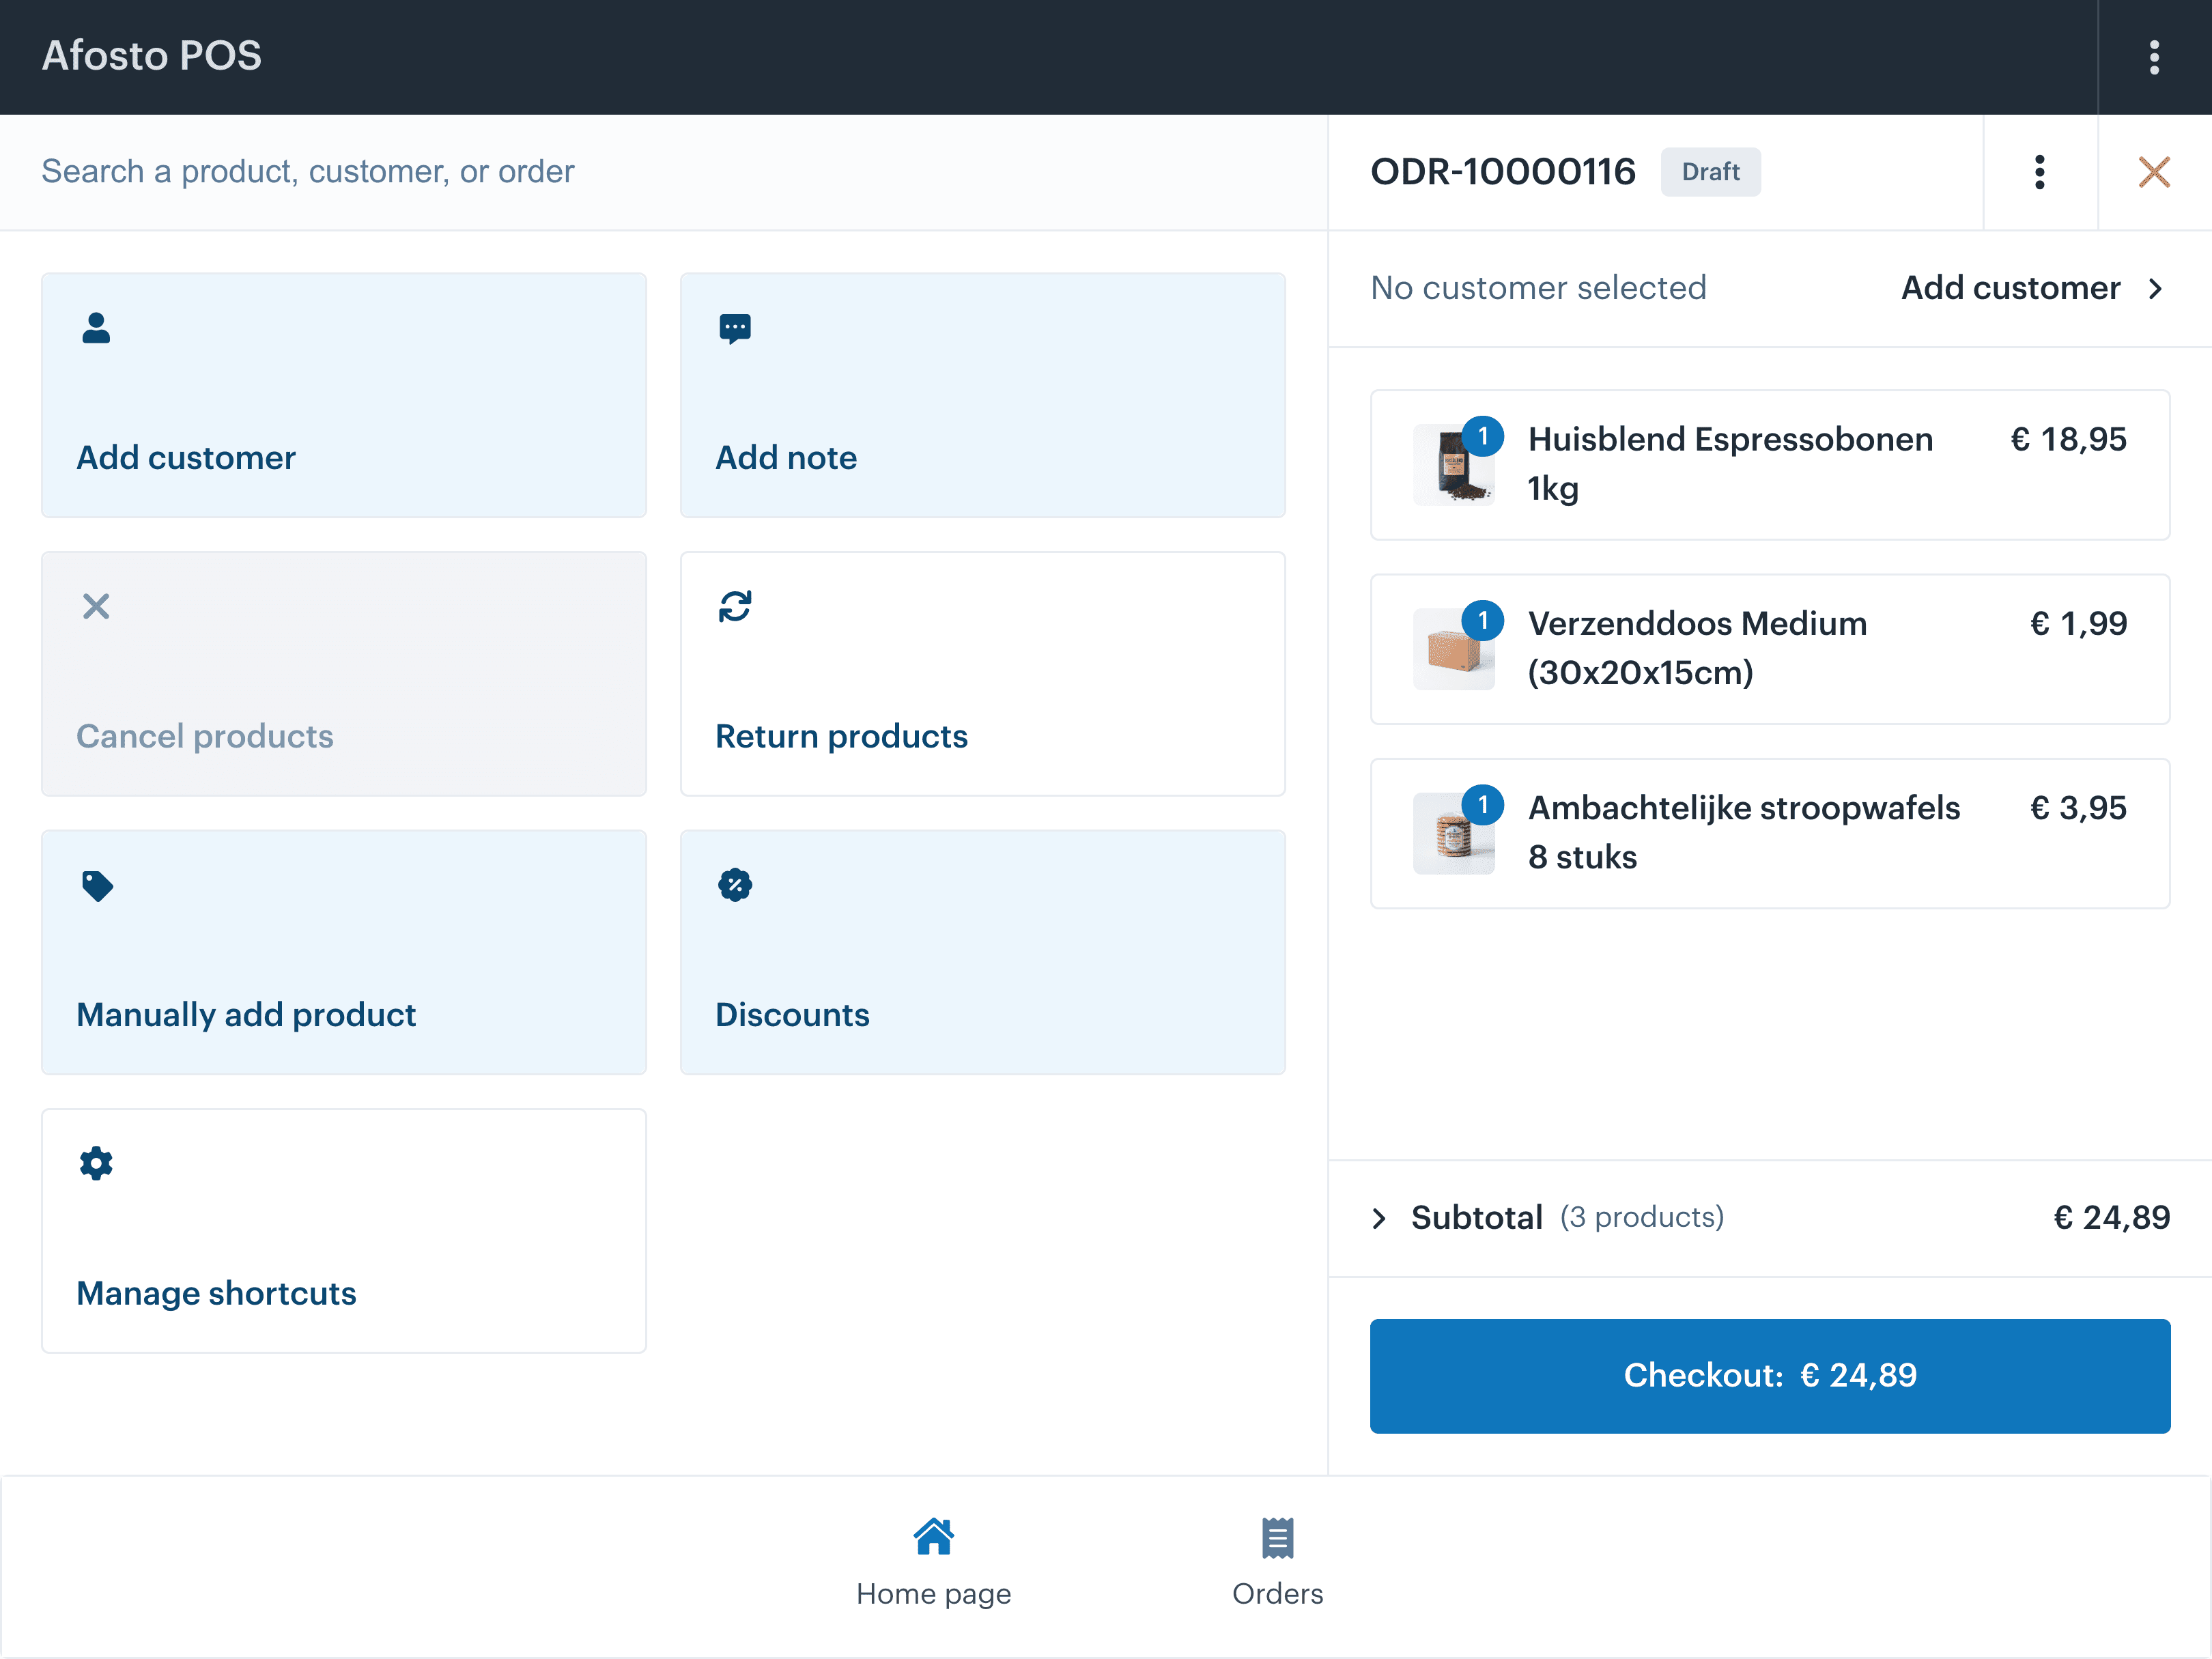Click the Cancel products label
2212x1659 pixels.
(x=205, y=737)
